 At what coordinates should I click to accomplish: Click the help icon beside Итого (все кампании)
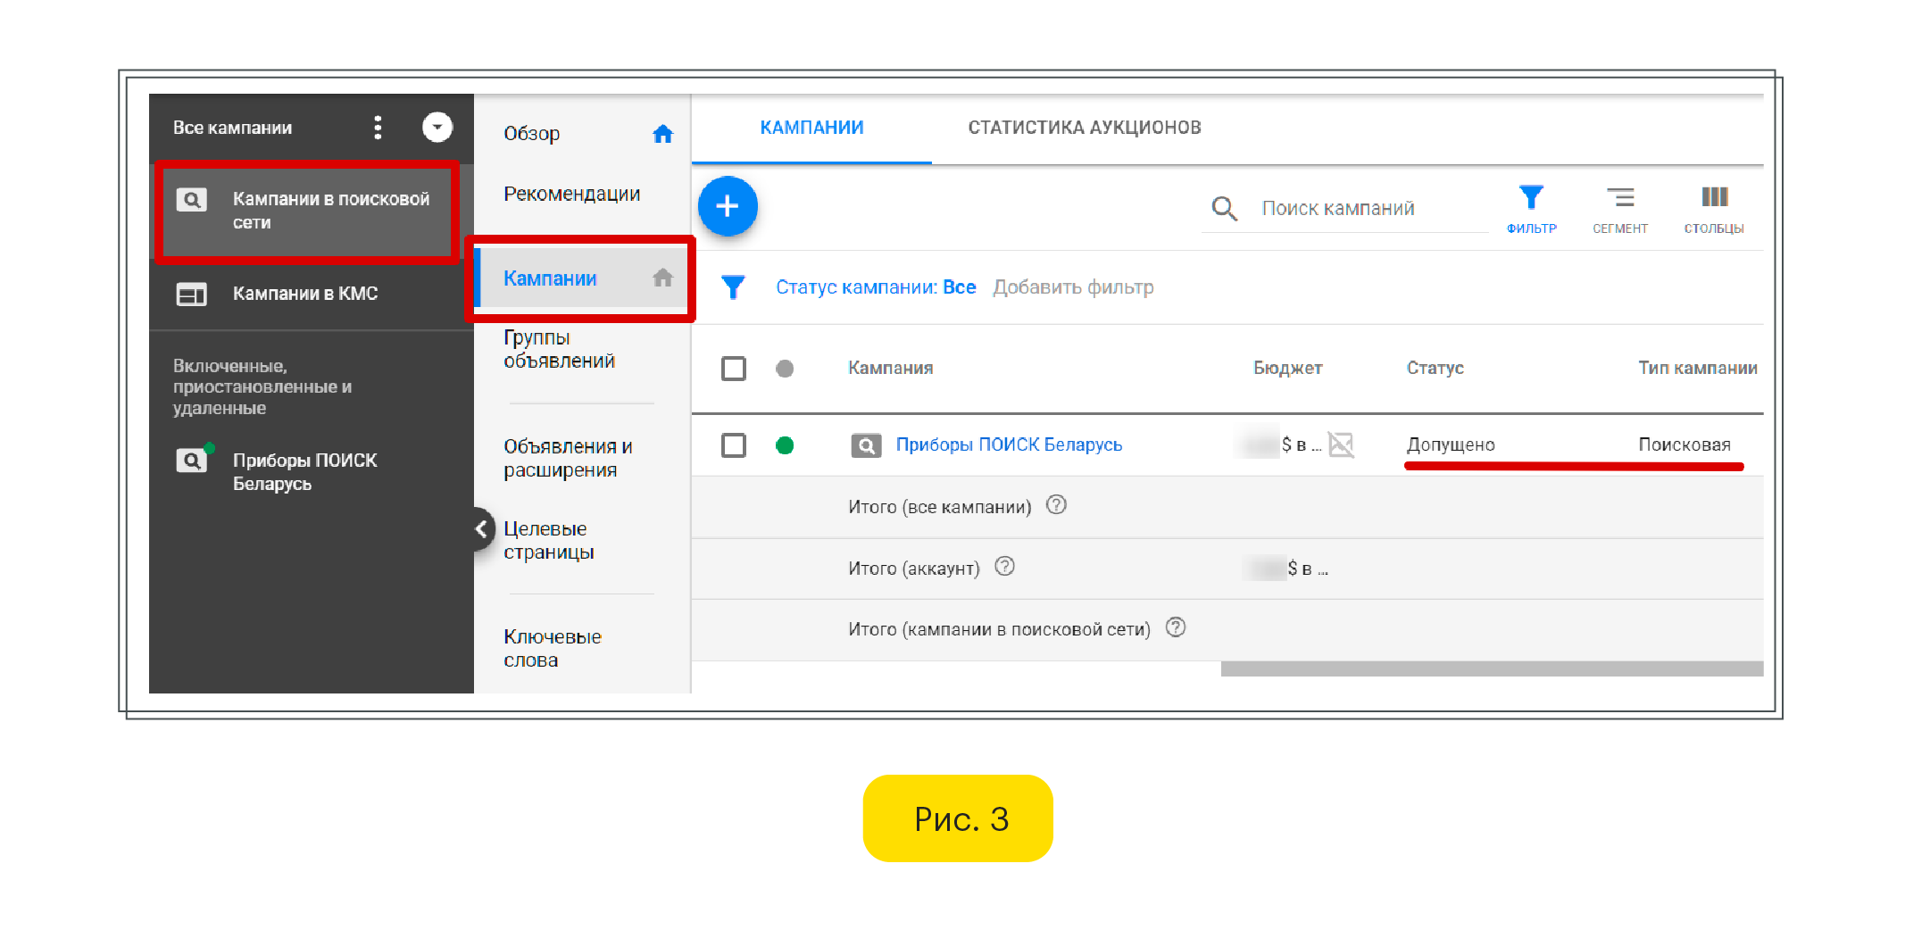point(1056,505)
